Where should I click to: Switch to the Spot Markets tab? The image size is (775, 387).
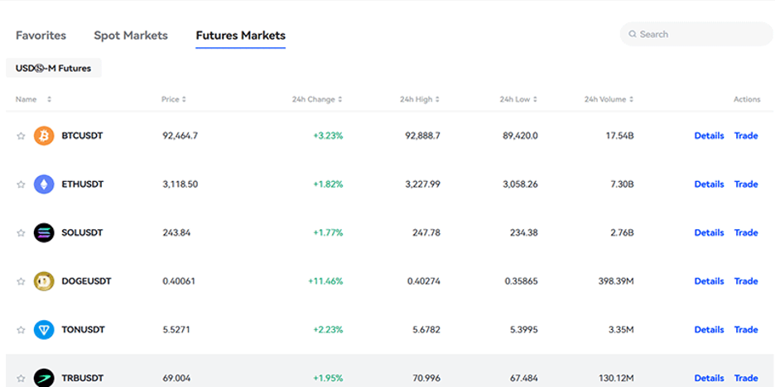point(131,36)
